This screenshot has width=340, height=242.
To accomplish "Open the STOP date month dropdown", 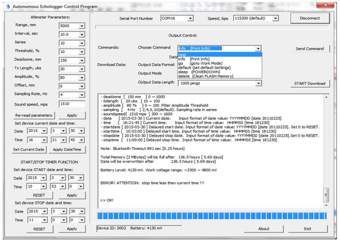I will tap(63, 212).
